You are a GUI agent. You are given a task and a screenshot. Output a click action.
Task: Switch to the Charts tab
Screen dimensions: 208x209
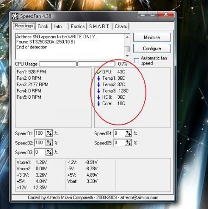[121, 26]
